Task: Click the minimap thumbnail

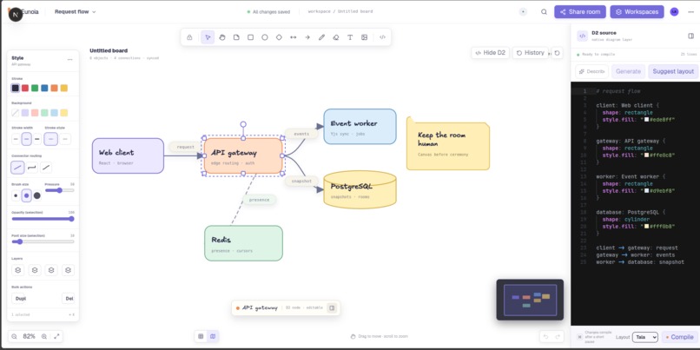Action: [530, 300]
